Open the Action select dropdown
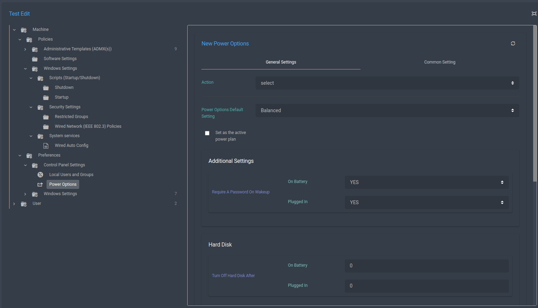This screenshot has height=308, width=538. click(387, 83)
